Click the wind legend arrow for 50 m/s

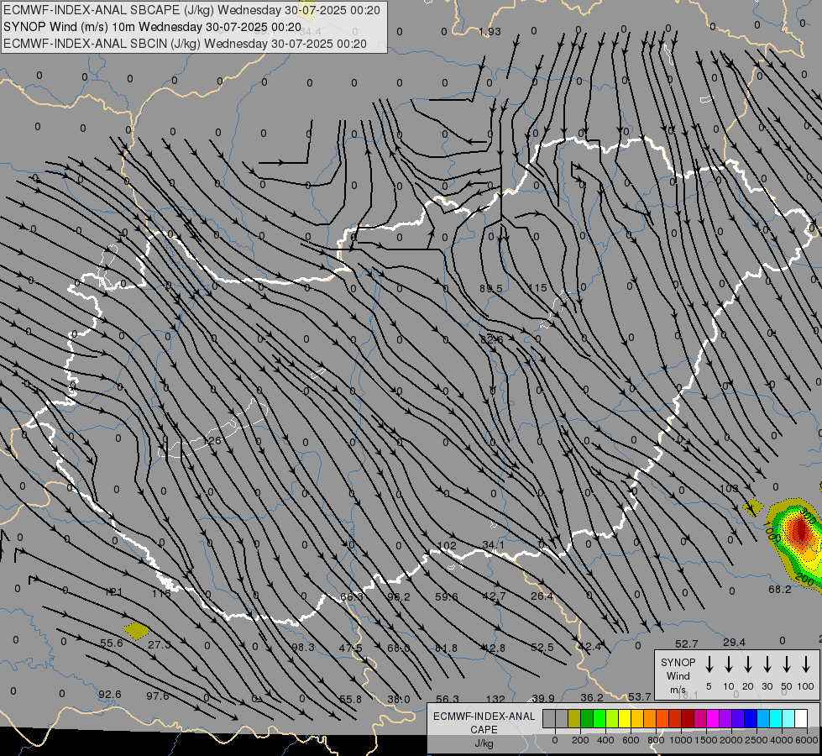coord(787,664)
